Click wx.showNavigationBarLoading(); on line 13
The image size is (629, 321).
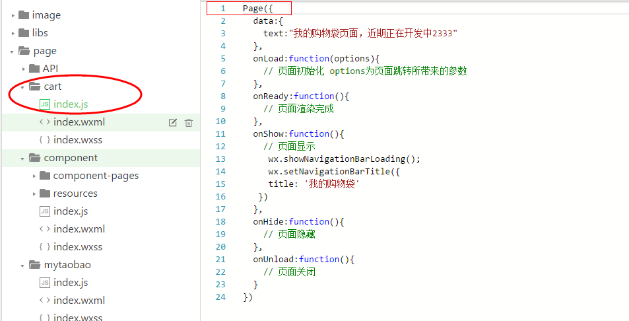344,159
